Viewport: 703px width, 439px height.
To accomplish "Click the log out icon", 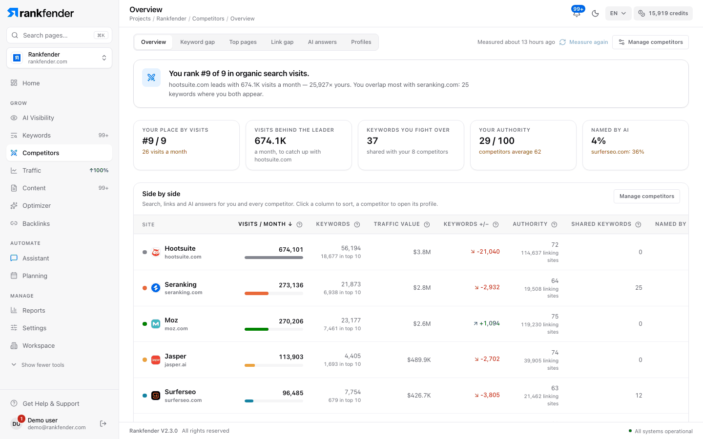I will [103, 423].
